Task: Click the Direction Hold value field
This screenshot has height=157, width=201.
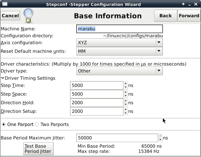Action: (x=97, y=103)
